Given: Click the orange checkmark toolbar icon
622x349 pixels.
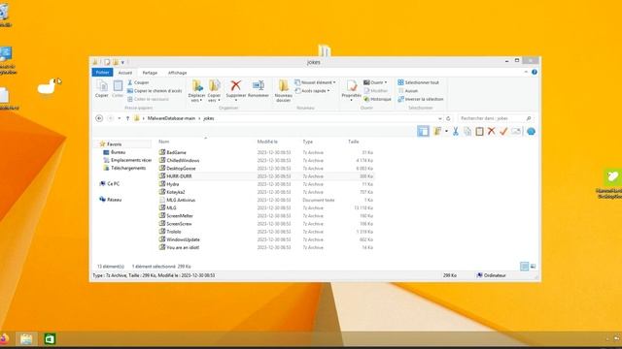Looking at the screenshot, I should tap(503, 131).
